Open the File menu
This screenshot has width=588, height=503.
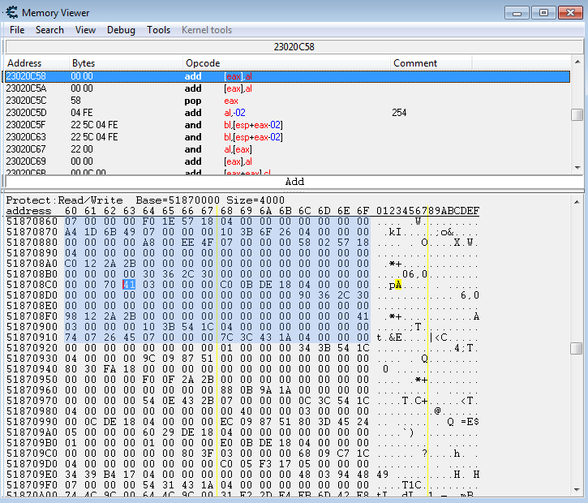point(17,30)
